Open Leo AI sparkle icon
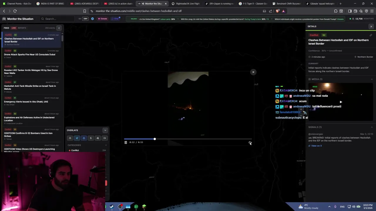 point(361,11)
